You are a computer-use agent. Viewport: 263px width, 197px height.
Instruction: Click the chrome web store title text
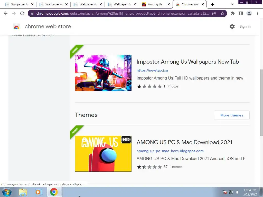point(48,26)
